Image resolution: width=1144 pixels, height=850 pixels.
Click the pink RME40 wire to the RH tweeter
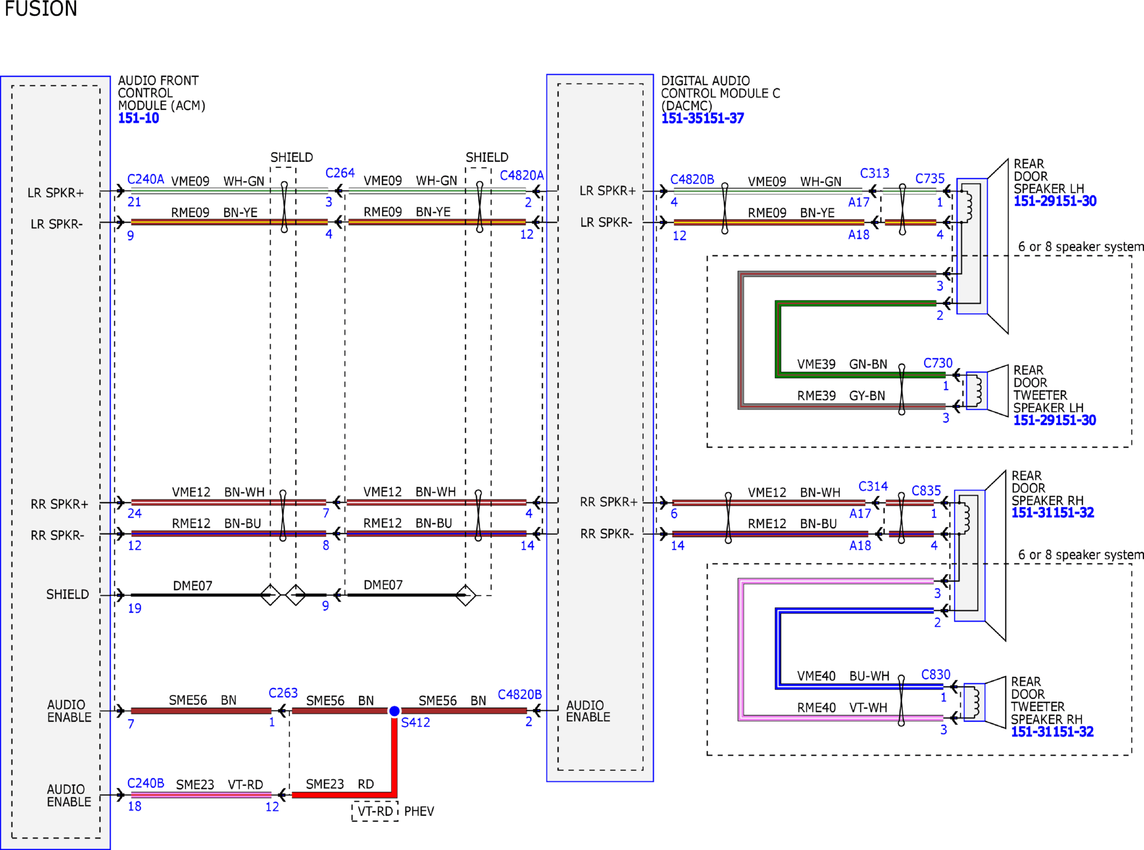(x=741, y=650)
